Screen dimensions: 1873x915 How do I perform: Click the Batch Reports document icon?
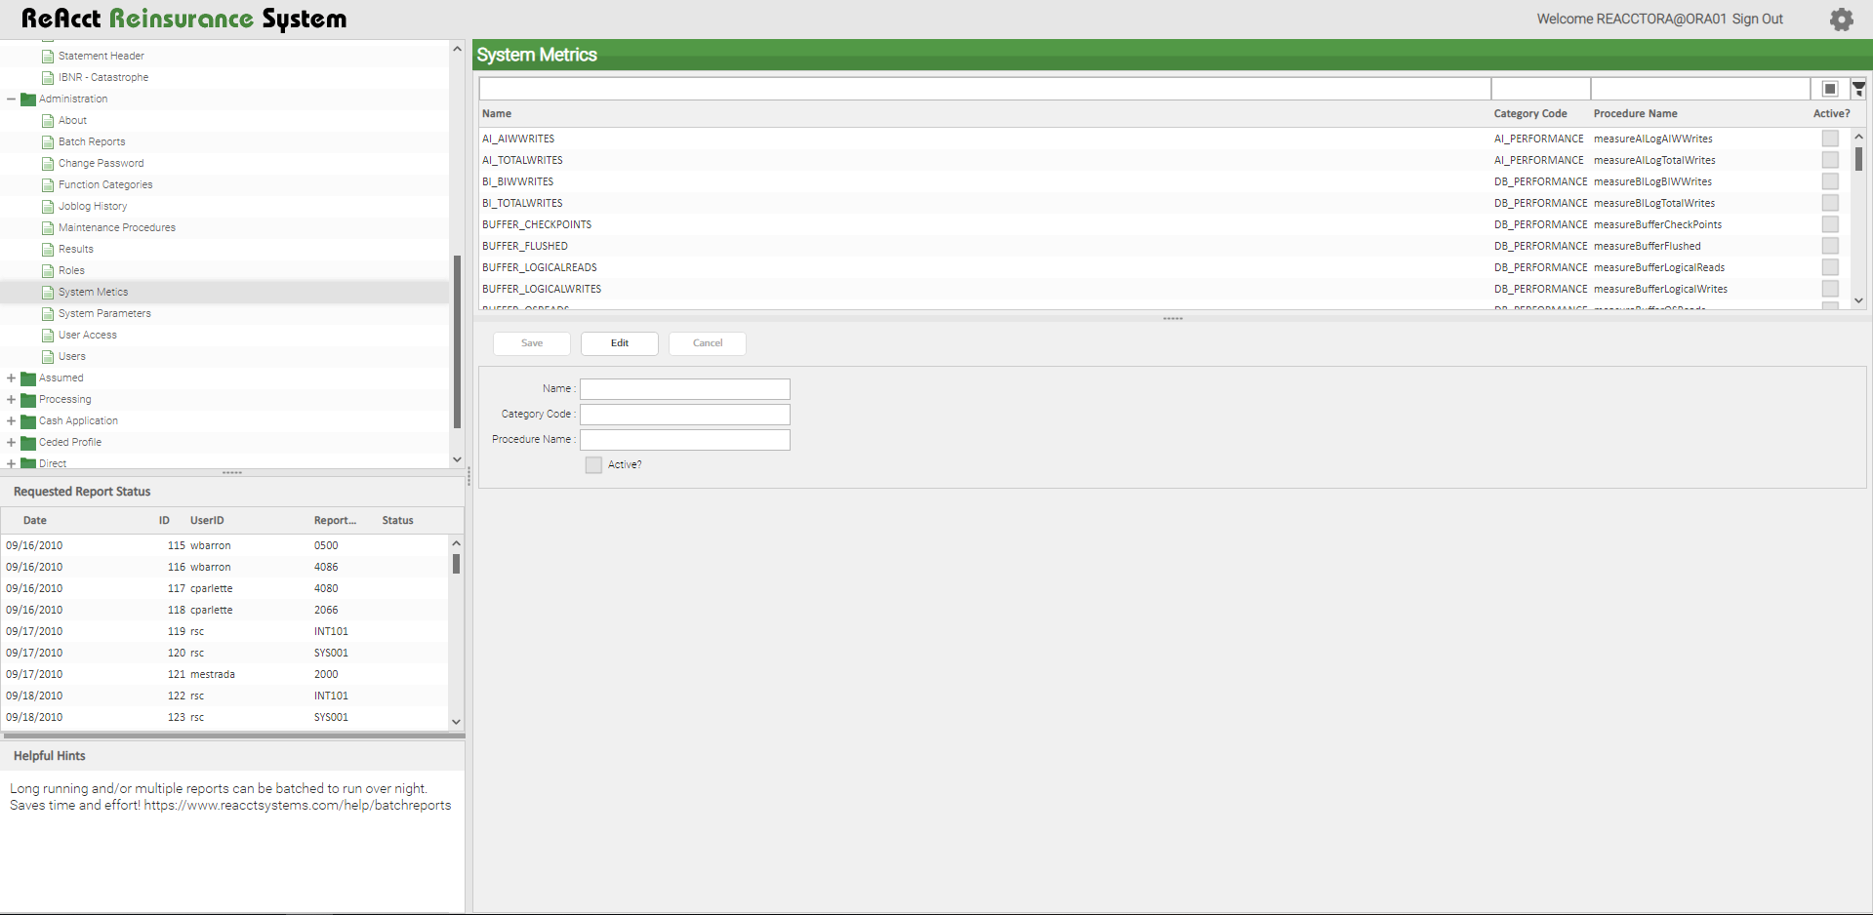(x=48, y=142)
